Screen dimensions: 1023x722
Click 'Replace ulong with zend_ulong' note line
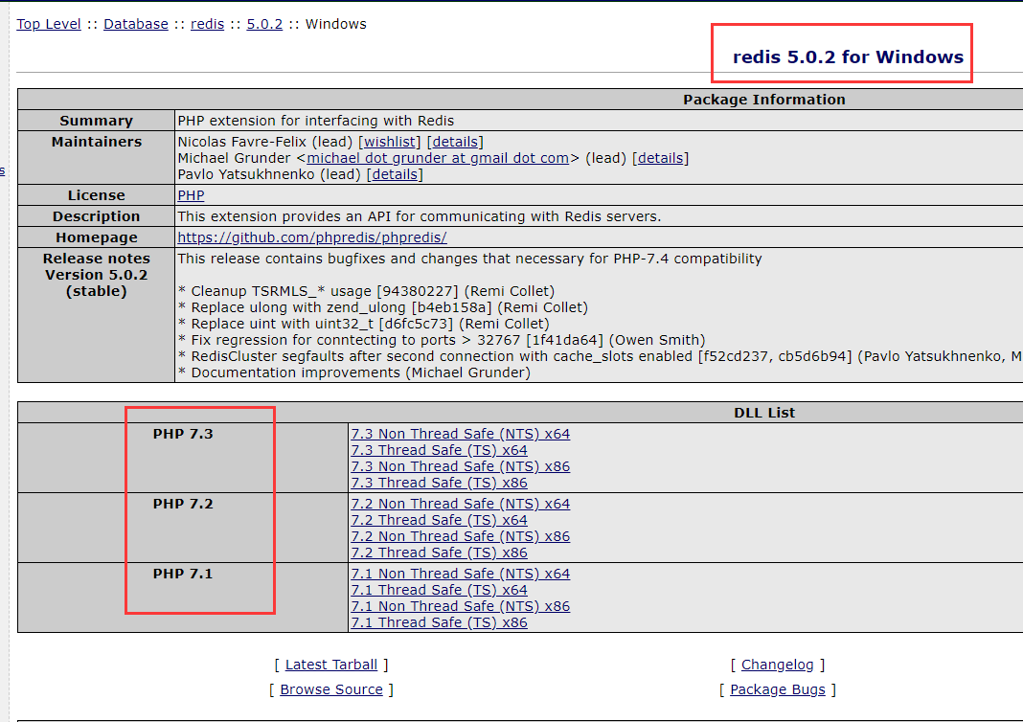tap(383, 307)
